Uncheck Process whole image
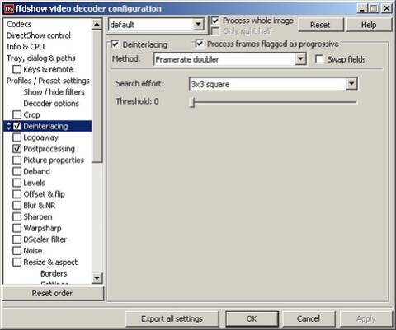This screenshot has height=330, width=396. pos(215,21)
